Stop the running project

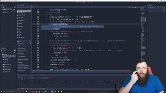(155, 3)
